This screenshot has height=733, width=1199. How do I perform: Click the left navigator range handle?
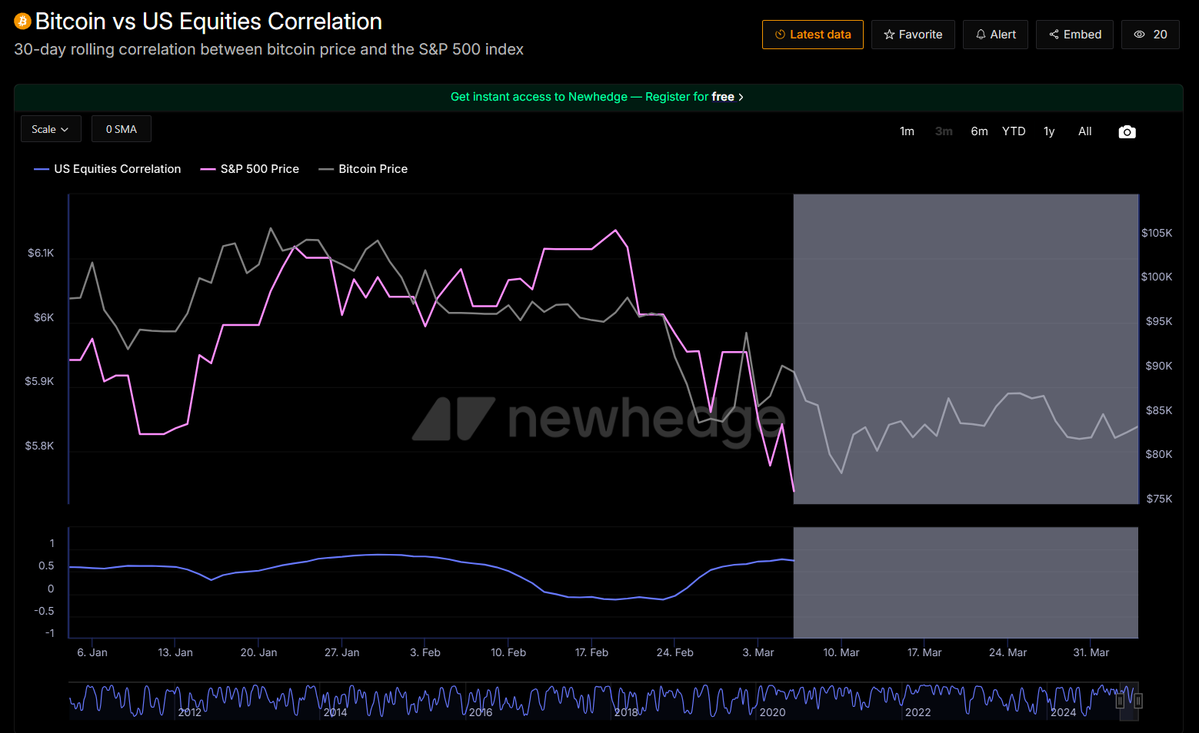(1120, 701)
